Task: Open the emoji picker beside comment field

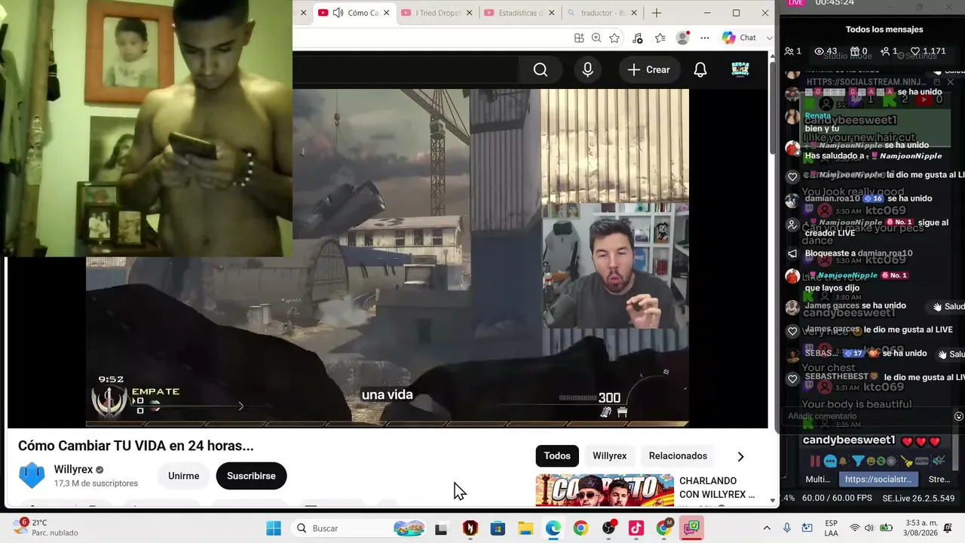Action: coord(959,416)
